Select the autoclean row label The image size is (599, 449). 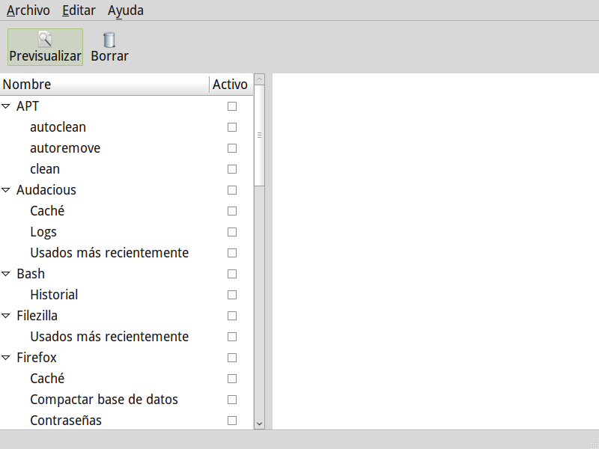(x=58, y=127)
